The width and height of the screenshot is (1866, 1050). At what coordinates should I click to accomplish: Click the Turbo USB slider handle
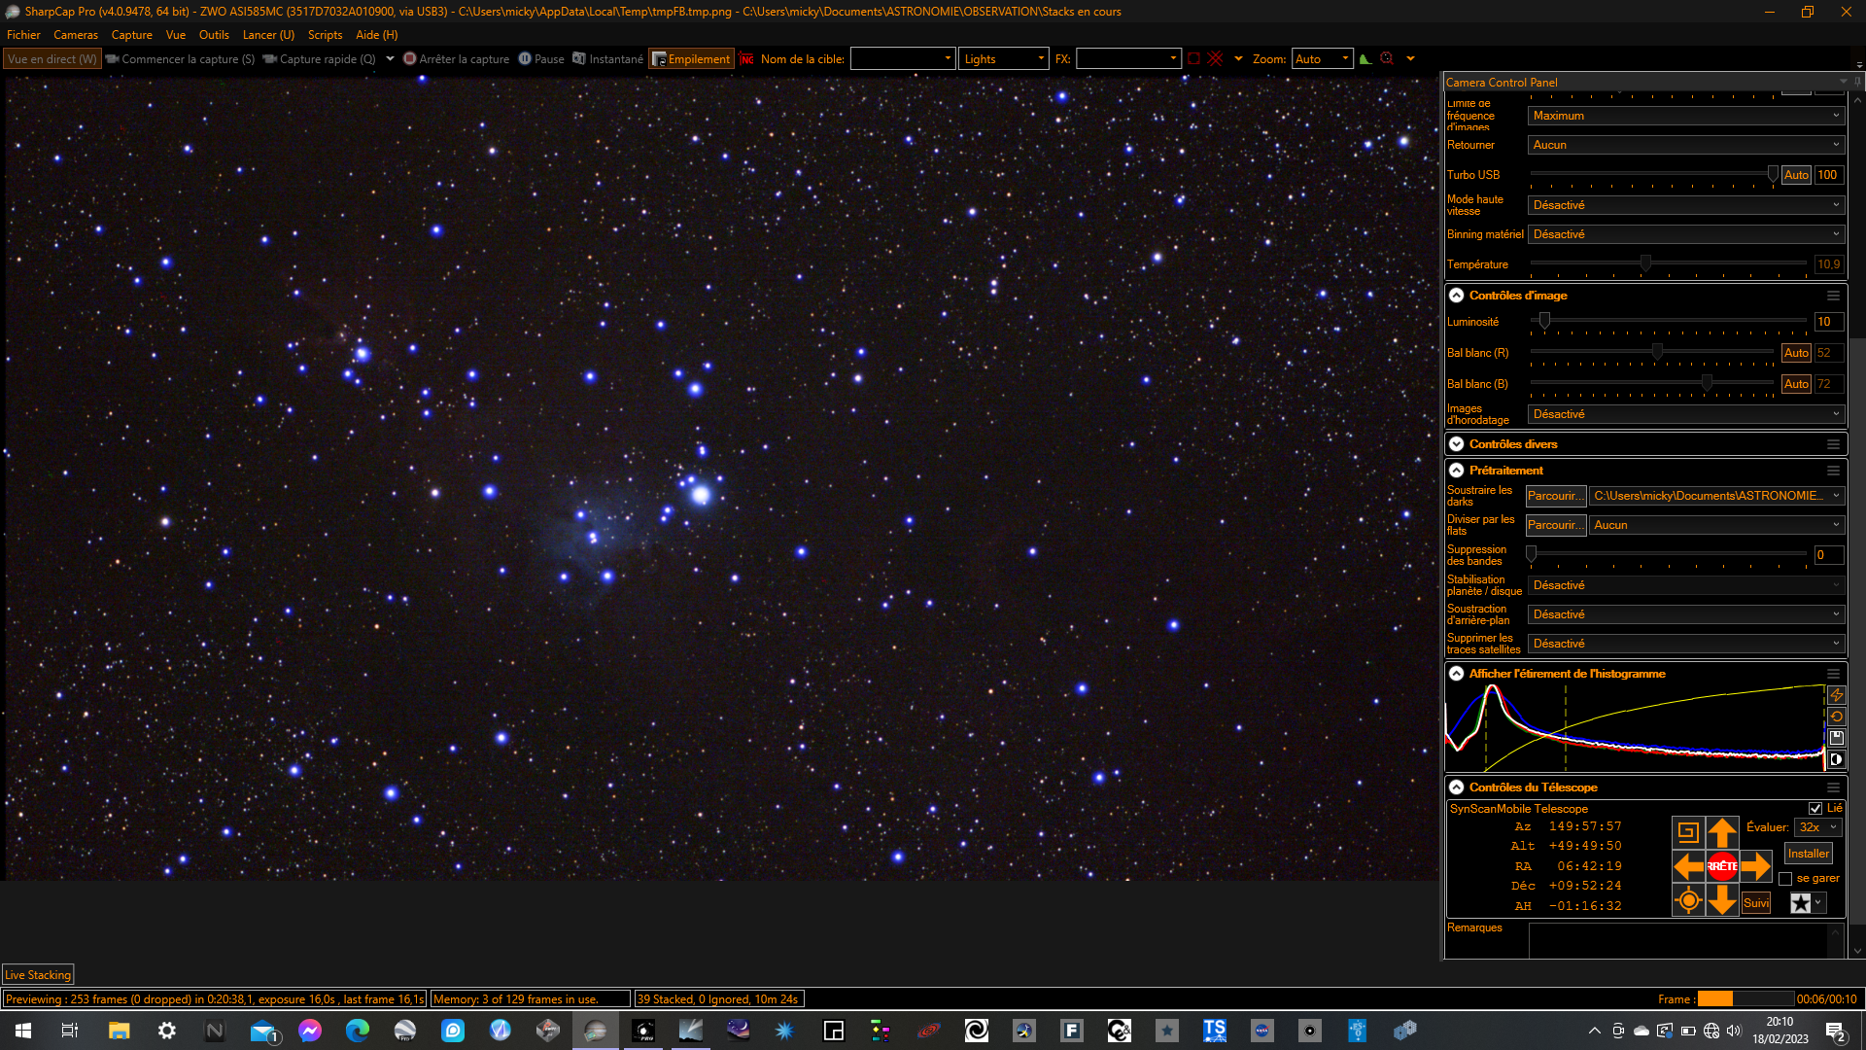[x=1773, y=174]
